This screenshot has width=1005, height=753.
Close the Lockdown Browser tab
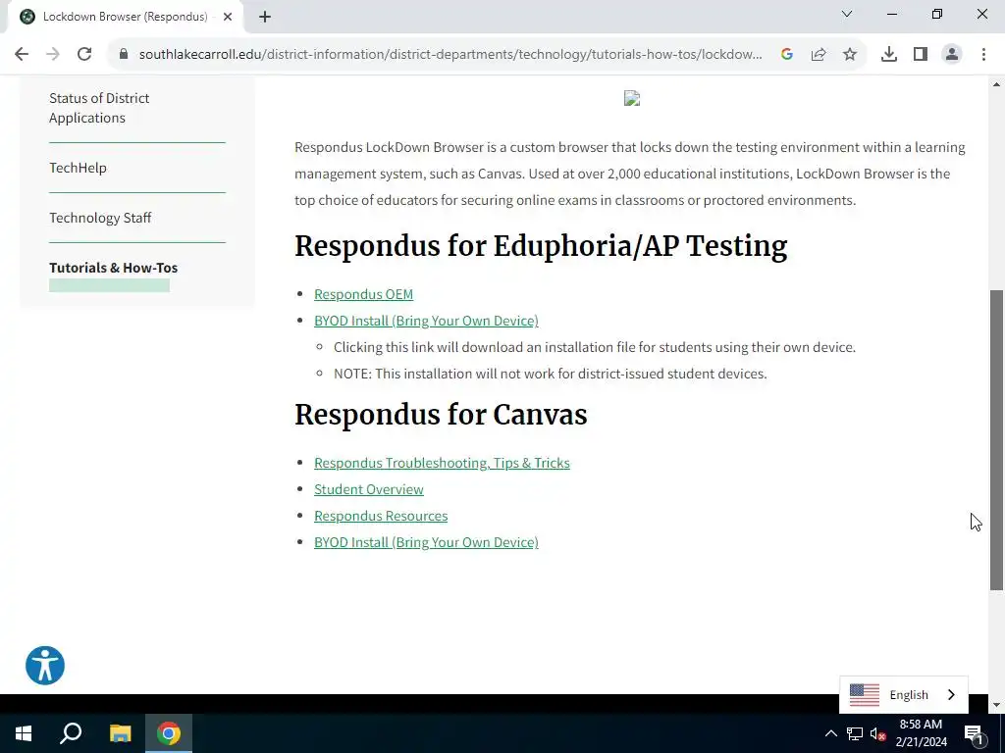(x=228, y=17)
